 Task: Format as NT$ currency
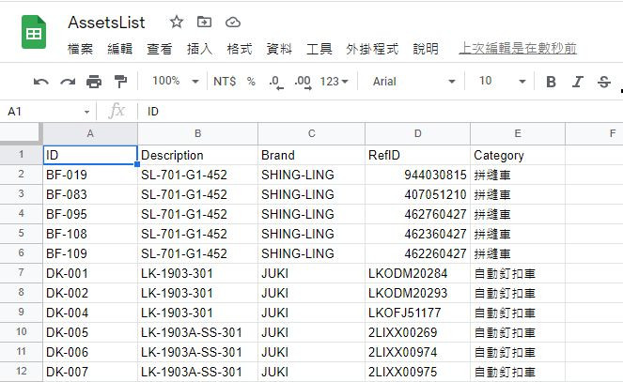pos(225,82)
